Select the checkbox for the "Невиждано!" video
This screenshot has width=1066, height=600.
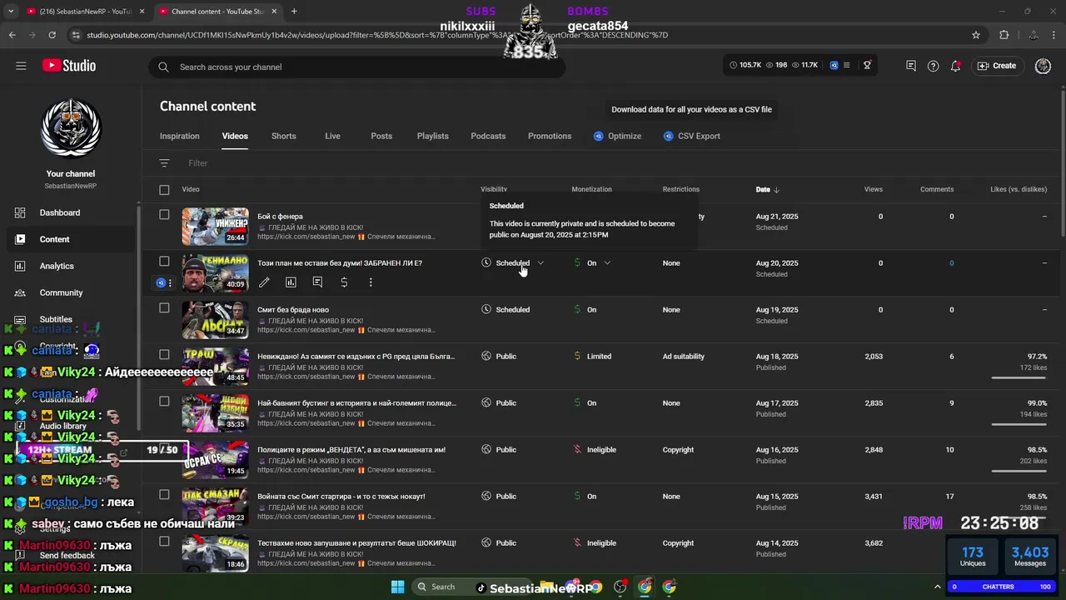pos(164,354)
